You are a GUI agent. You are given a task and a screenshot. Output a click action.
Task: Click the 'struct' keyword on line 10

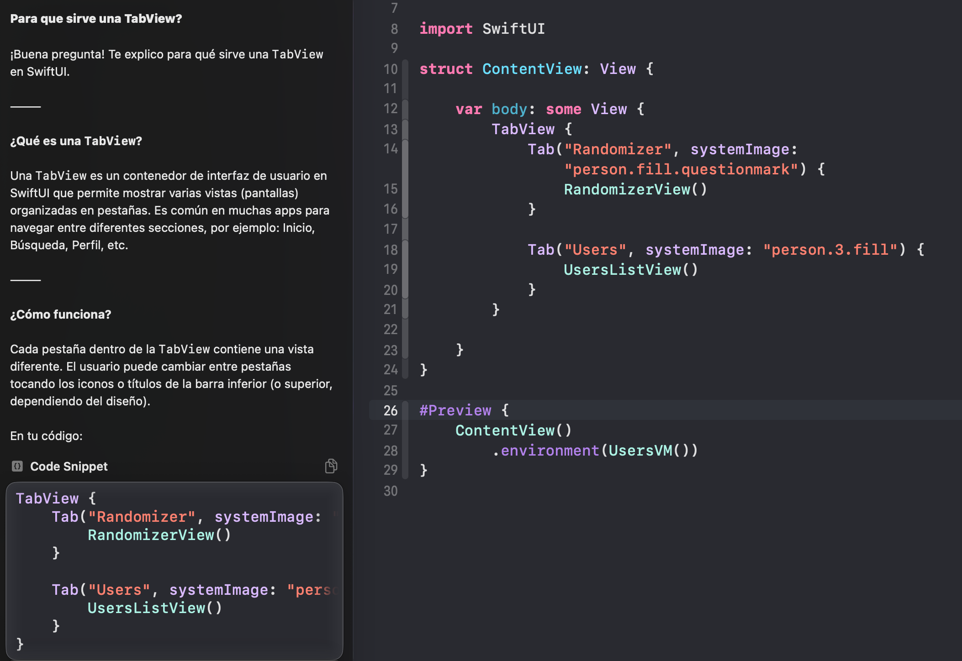[x=446, y=69]
